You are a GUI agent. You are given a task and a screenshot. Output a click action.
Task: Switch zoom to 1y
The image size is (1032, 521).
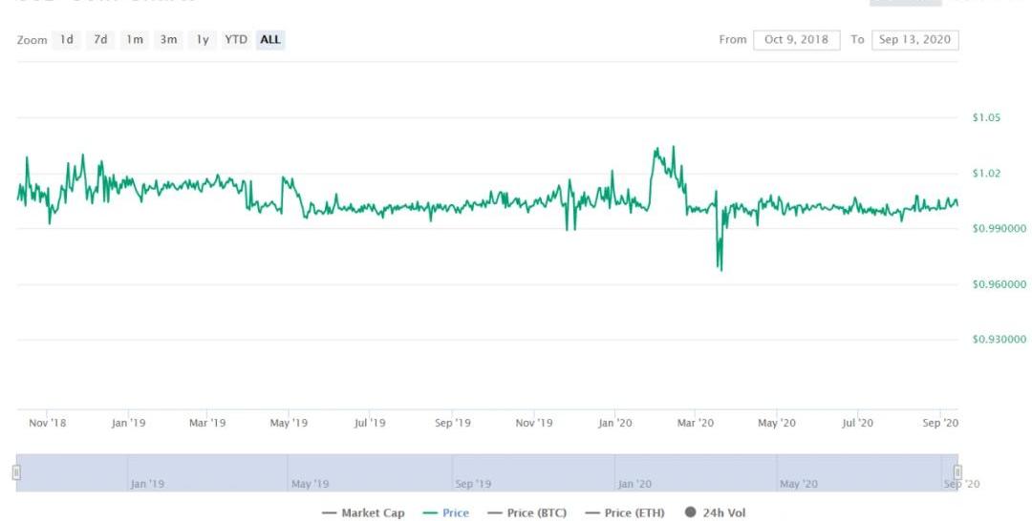pyautogui.click(x=202, y=40)
